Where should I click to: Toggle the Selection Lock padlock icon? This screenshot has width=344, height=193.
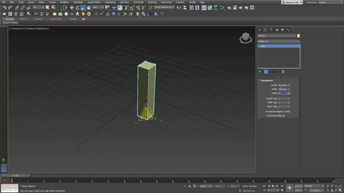point(190,186)
